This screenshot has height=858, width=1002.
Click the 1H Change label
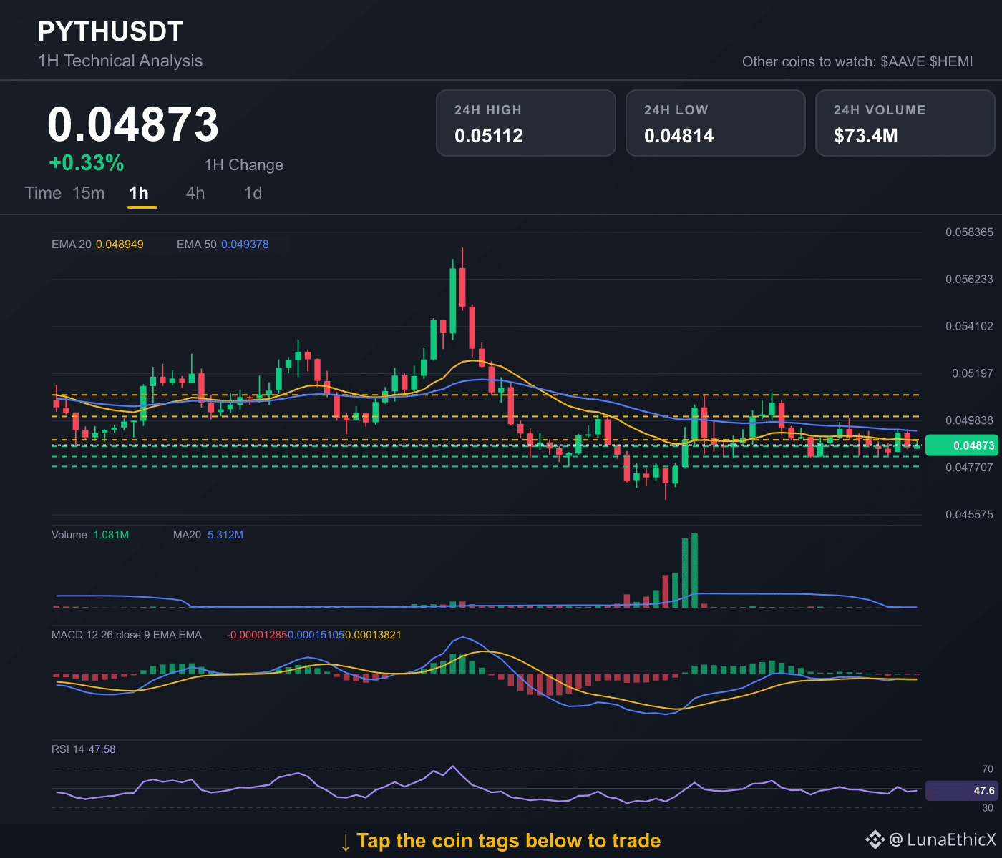click(244, 165)
